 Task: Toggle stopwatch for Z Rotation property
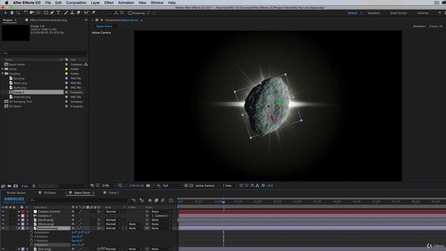pyautogui.click(x=31, y=245)
